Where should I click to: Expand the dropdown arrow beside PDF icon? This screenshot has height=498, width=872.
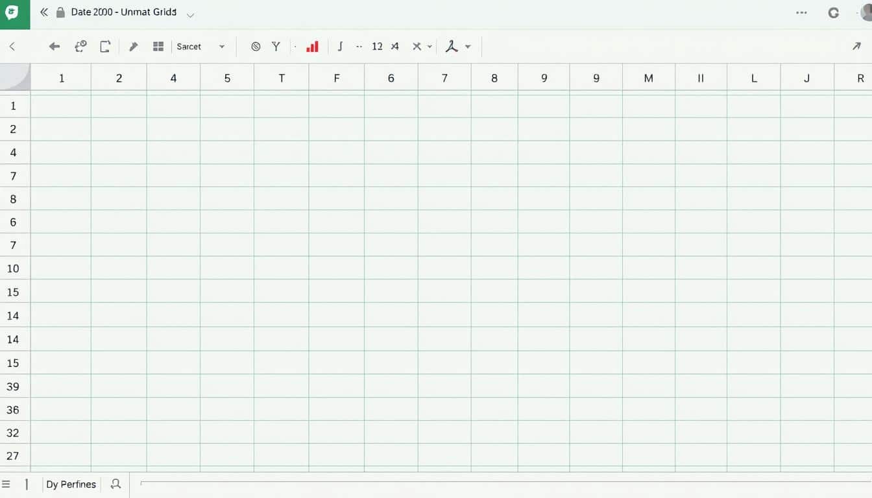[468, 47]
